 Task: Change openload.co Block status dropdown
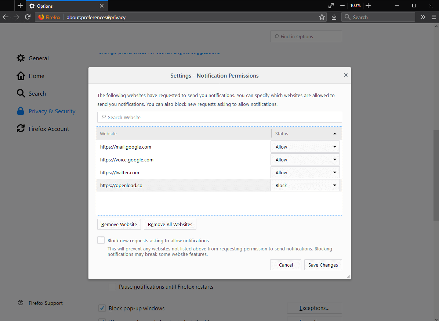click(x=305, y=185)
